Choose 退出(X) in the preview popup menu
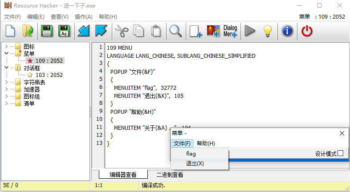 click(x=199, y=164)
